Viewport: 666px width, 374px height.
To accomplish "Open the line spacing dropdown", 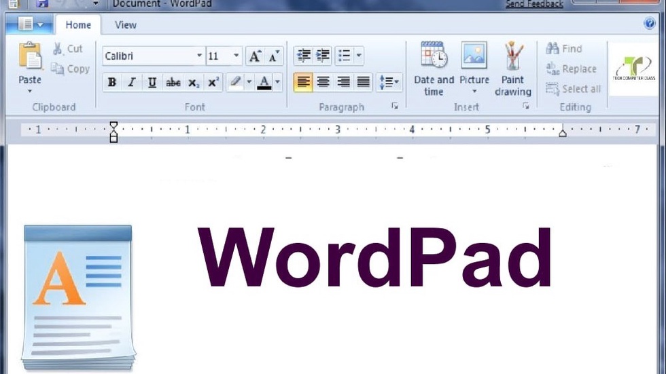I will pos(389,82).
